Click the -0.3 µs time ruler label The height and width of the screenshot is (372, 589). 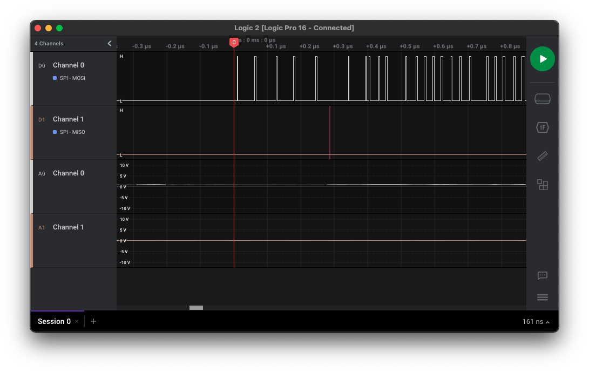[x=141, y=46]
